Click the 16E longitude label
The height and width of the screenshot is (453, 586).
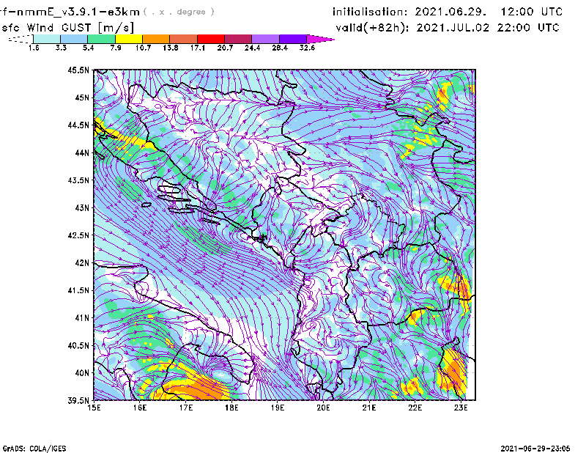point(140,408)
